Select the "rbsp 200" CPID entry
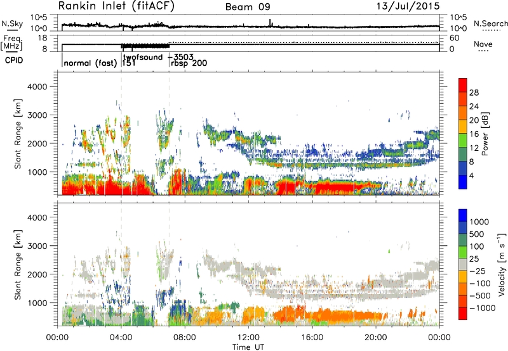508x351 pixels. coord(189,63)
